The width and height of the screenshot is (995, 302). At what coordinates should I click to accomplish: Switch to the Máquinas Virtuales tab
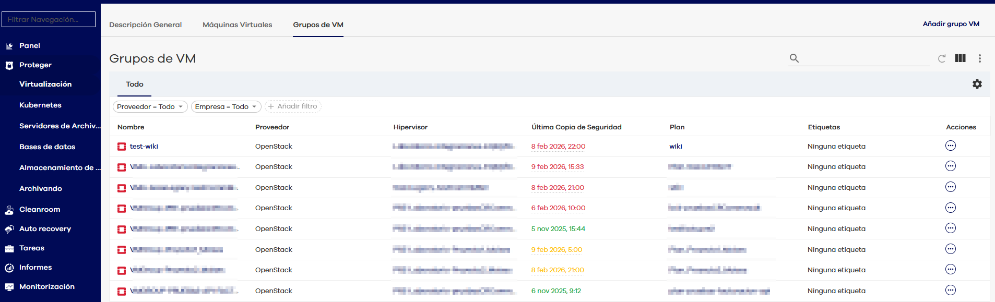coord(237,25)
